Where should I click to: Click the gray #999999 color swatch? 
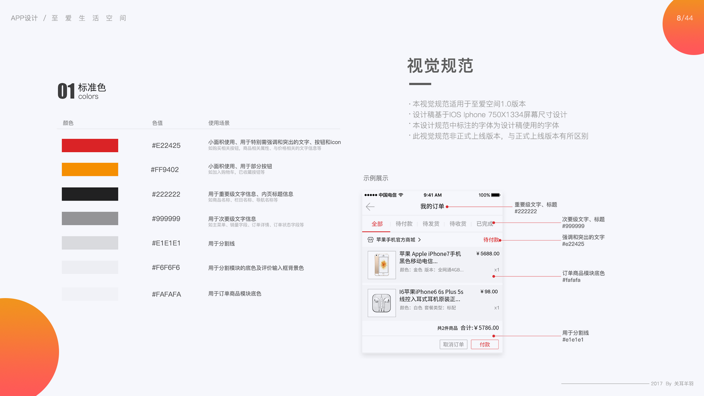click(90, 219)
